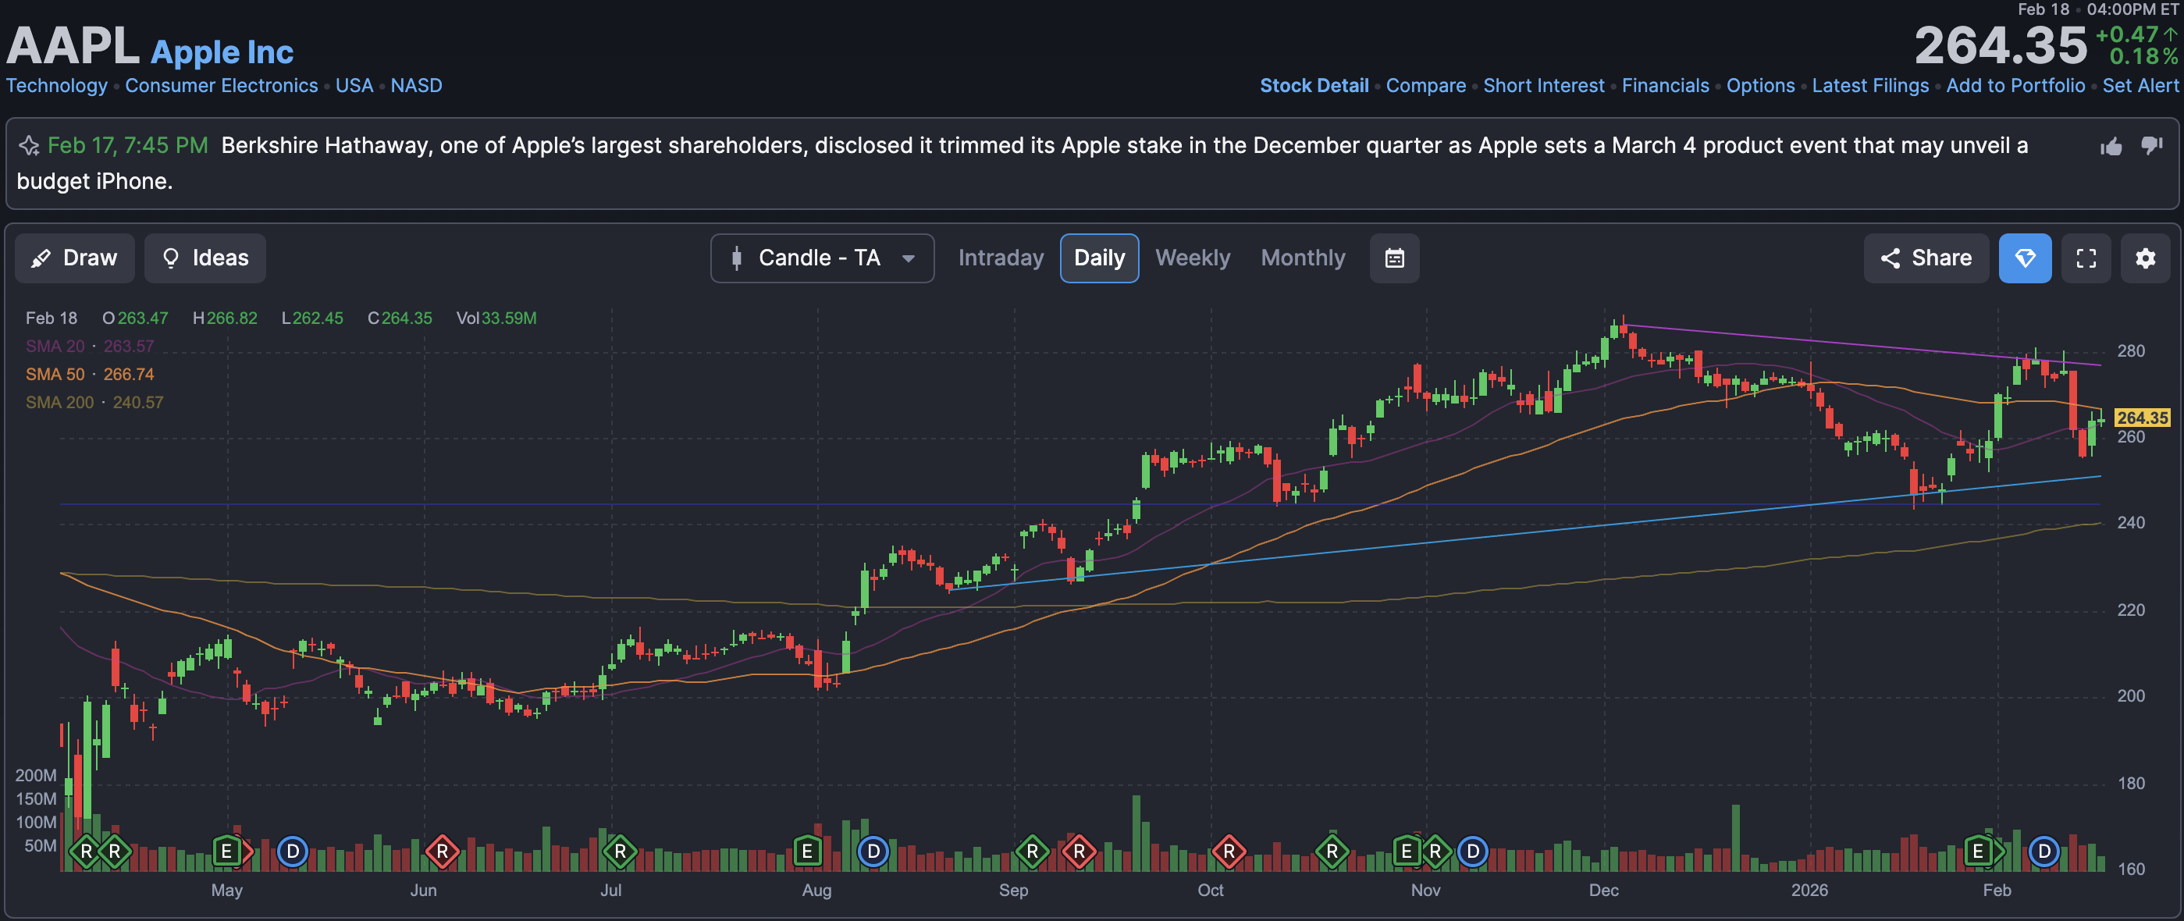This screenshot has height=921, width=2184.
Task: Click the Draw button
Action: click(75, 258)
